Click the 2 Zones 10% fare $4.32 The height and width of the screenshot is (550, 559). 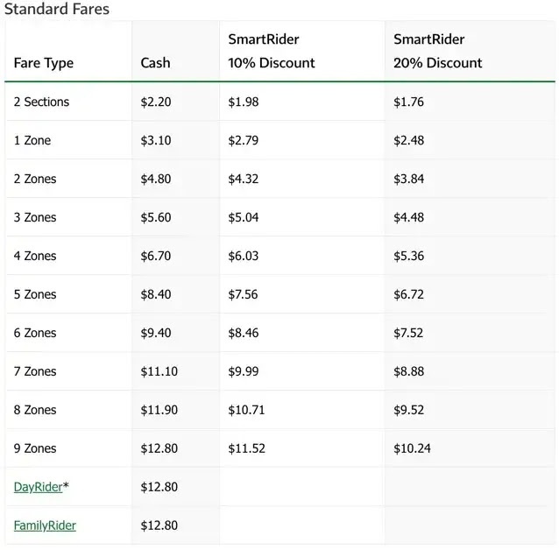[243, 179]
